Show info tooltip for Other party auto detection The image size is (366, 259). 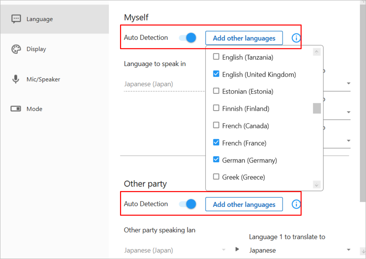[x=296, y=204]
